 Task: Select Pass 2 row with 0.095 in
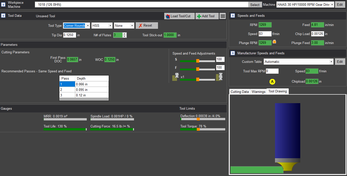click(84, 90)
